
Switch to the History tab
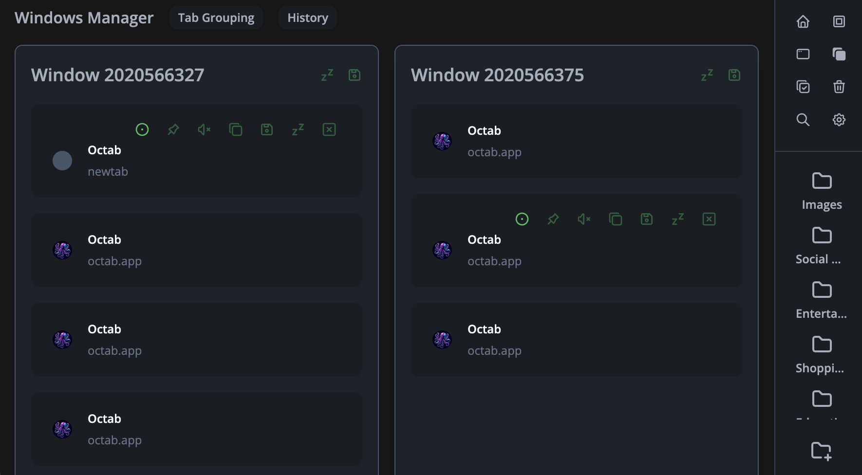click(307, 18)
